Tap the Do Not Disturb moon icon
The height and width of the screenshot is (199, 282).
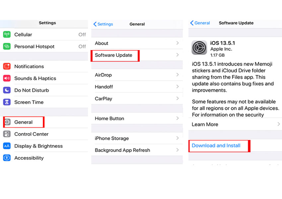[x=7, y=90]
